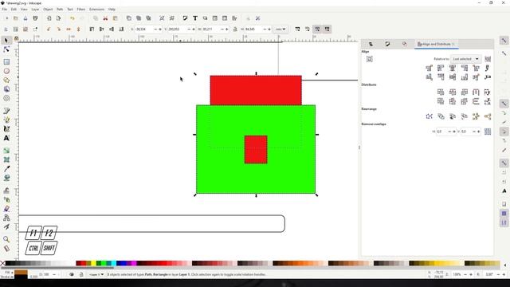
Task: Select the Calligraphy tool
Action: click(6, 129)
